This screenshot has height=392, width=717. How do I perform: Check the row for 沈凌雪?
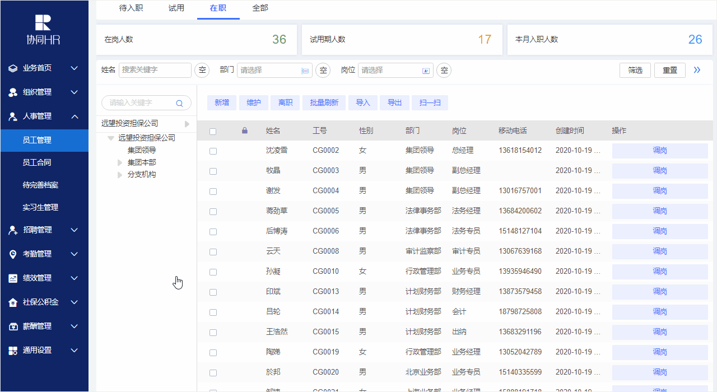[x=213, y=151]
